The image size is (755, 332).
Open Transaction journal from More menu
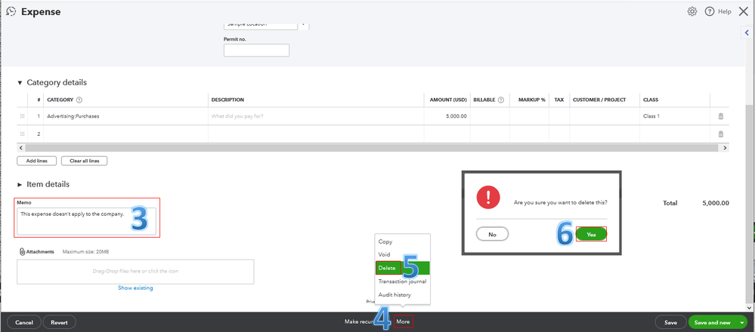coord(402,281)
